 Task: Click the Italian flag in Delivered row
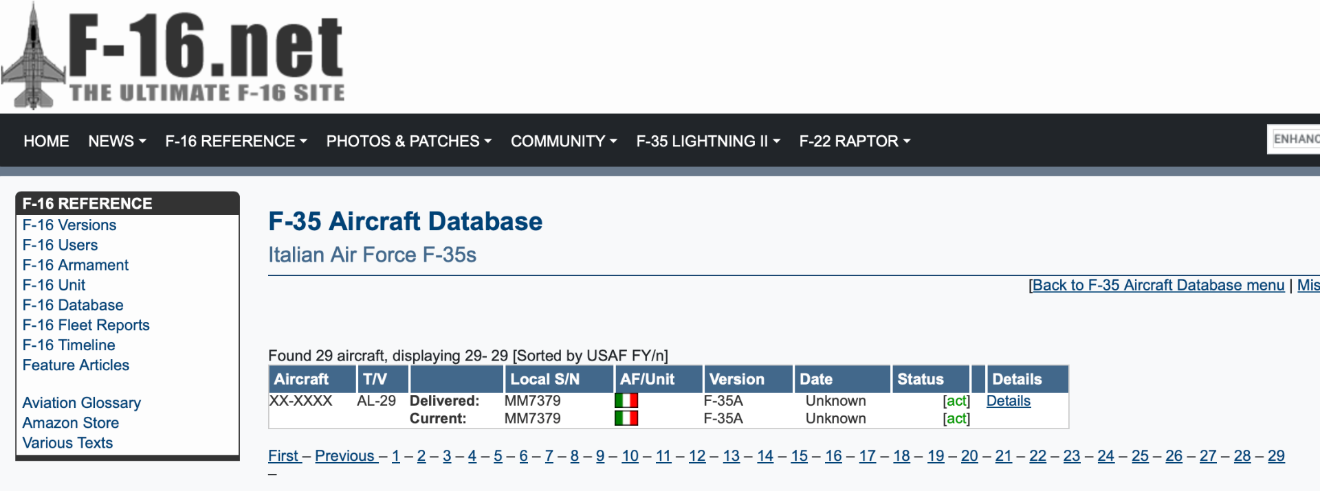coord(626,400)
